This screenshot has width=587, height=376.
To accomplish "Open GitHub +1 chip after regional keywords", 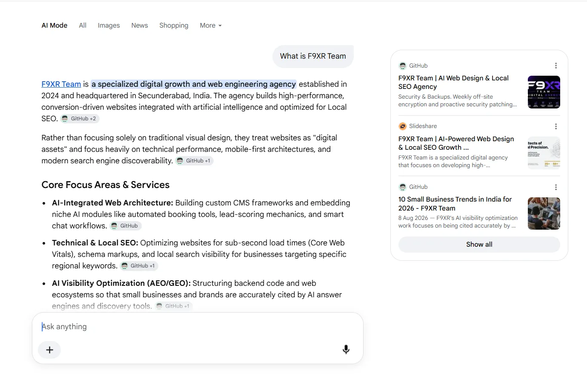I will pos(139,266).
